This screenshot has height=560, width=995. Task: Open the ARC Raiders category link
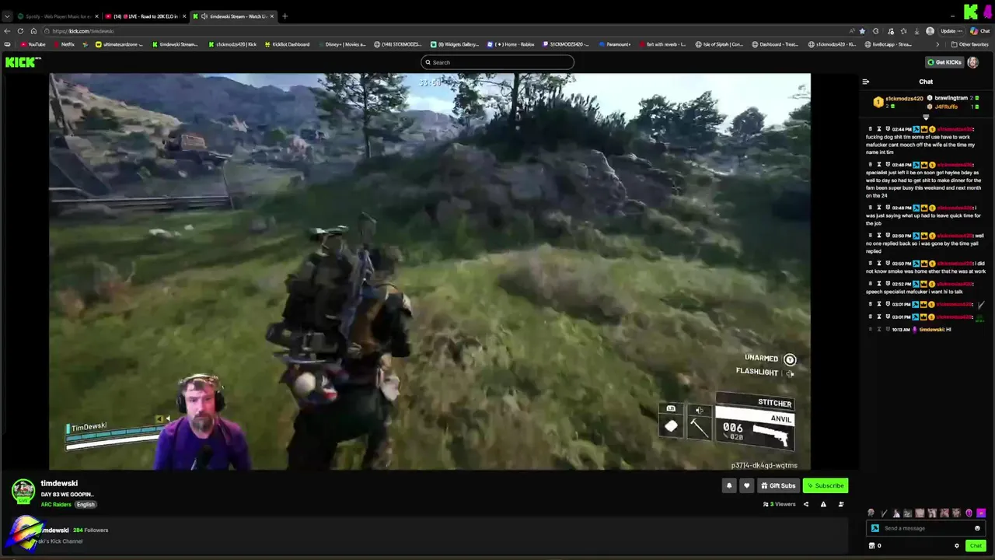[x=56, y=504]
